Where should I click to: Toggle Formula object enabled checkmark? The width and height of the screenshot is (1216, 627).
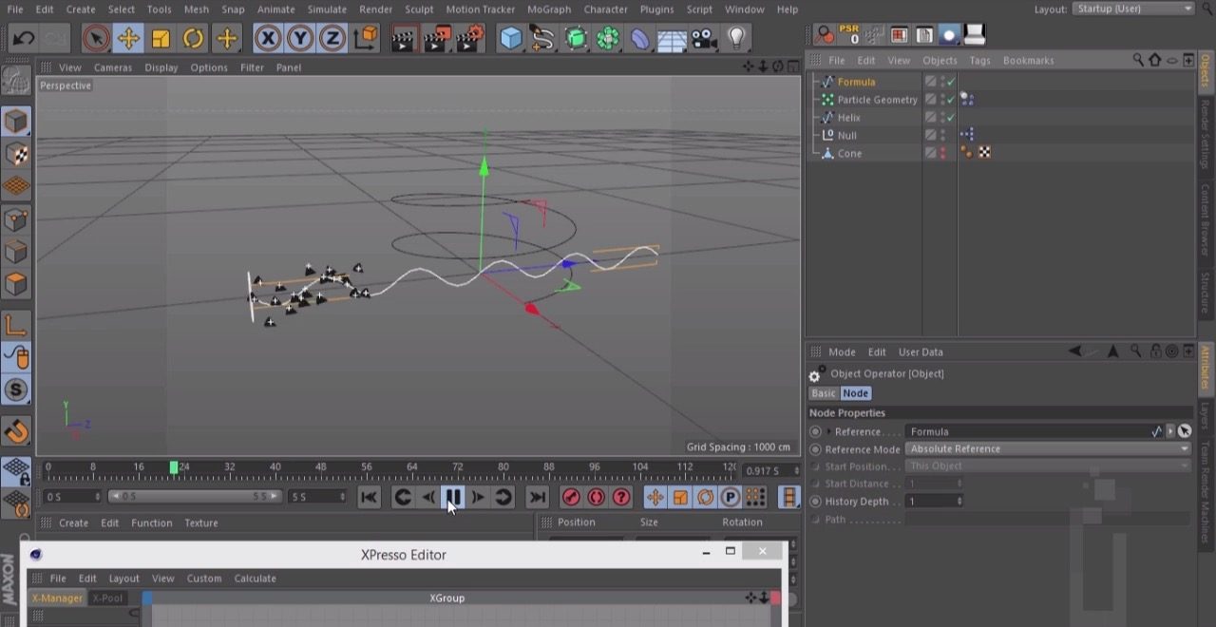tap(951, 82)
